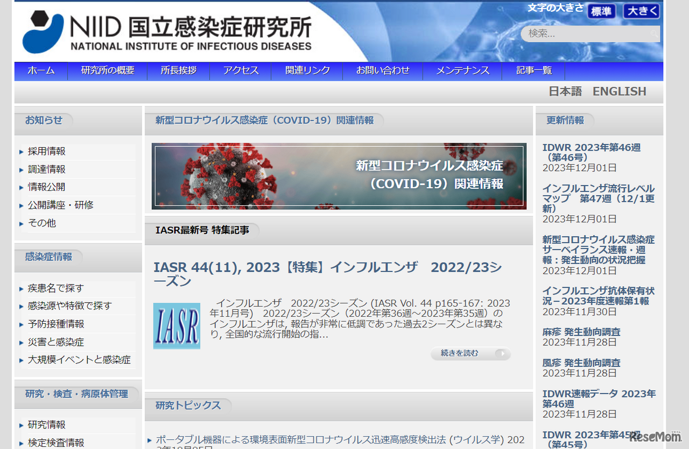The height and width of the screenshot is (449, 689).
Task: Click the 続きを読む button
Action: (x=470, y=354)
